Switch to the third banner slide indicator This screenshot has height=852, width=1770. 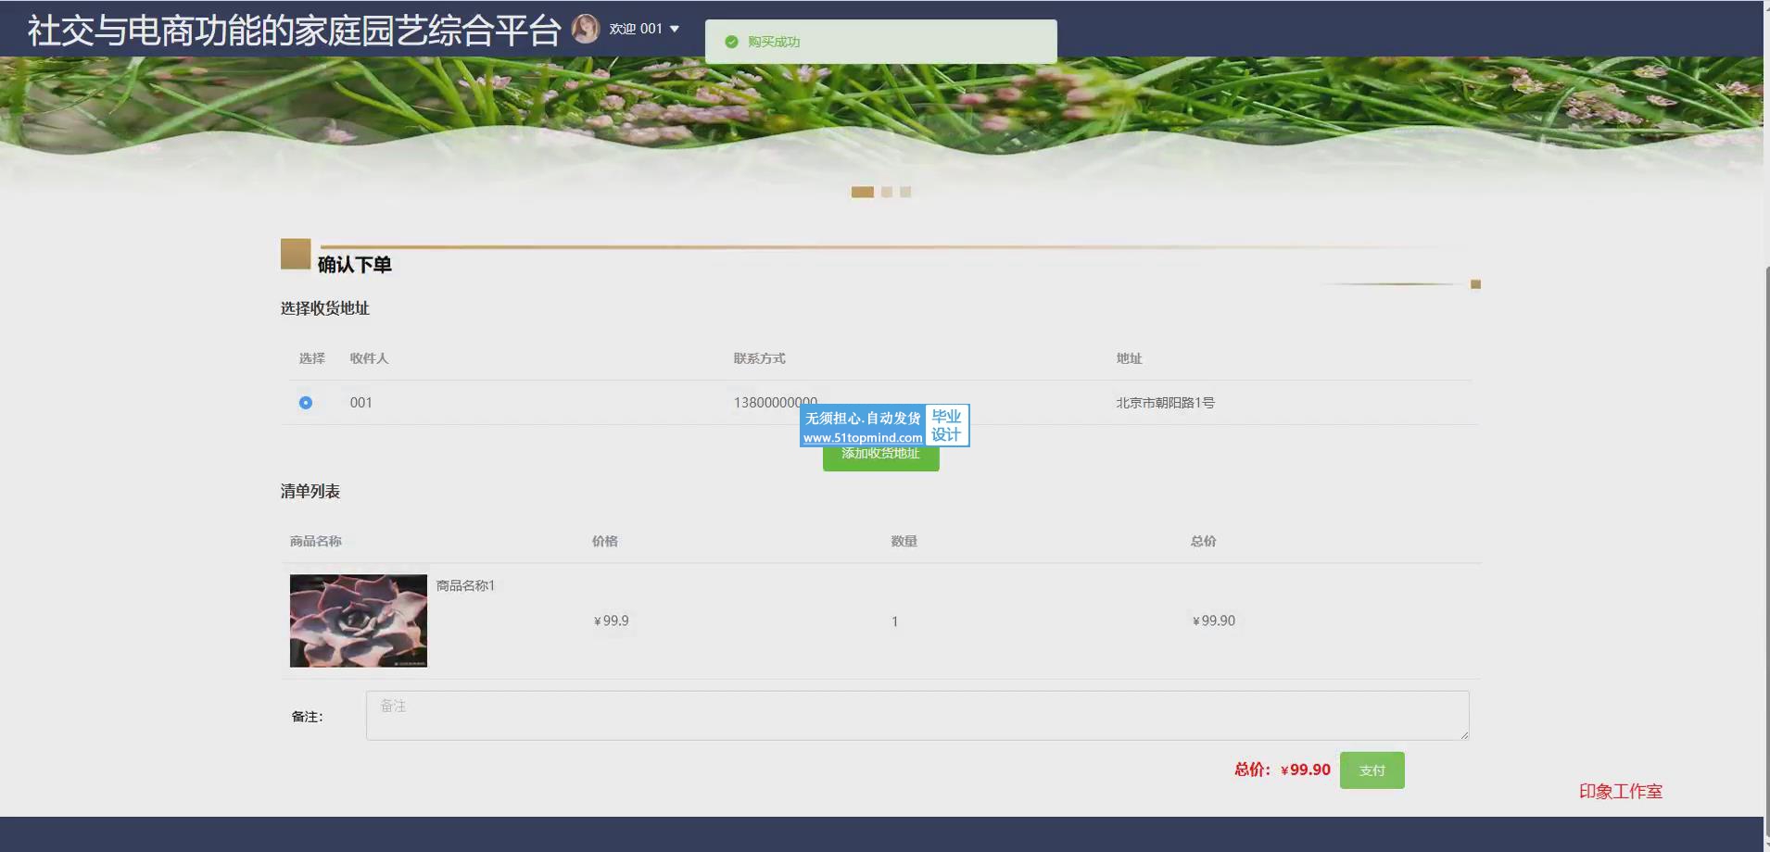[x=905, y=192]
